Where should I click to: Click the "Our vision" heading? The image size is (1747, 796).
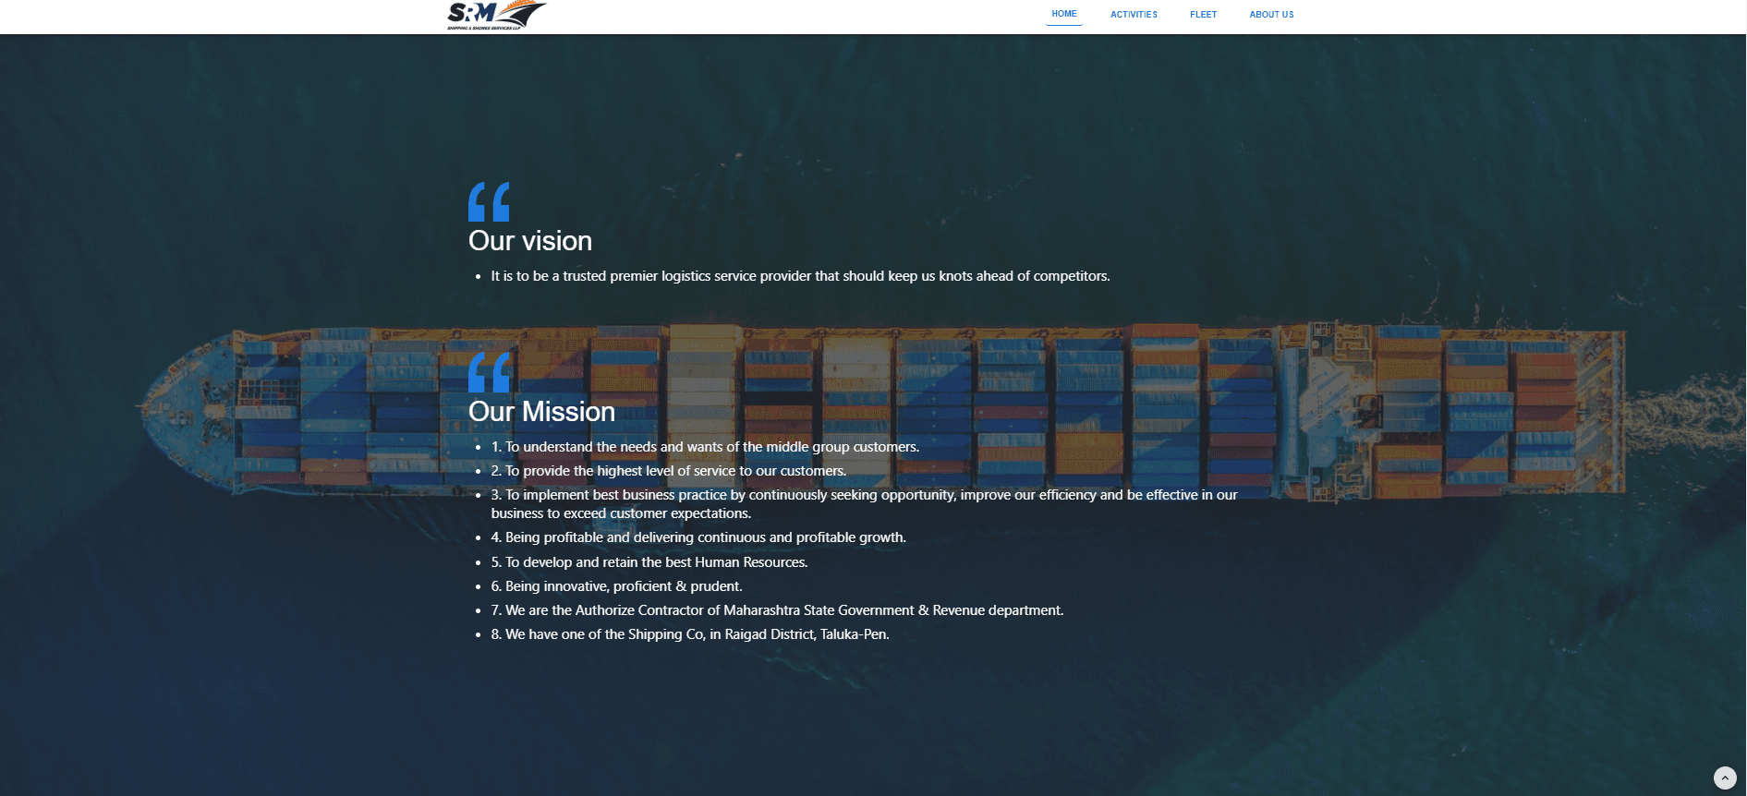pyautogui.click(x=529, y=241)
